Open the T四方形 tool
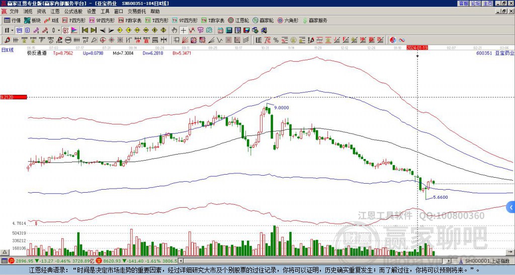Viewport: 515px width, 275px height. click(x=157, y=20)
